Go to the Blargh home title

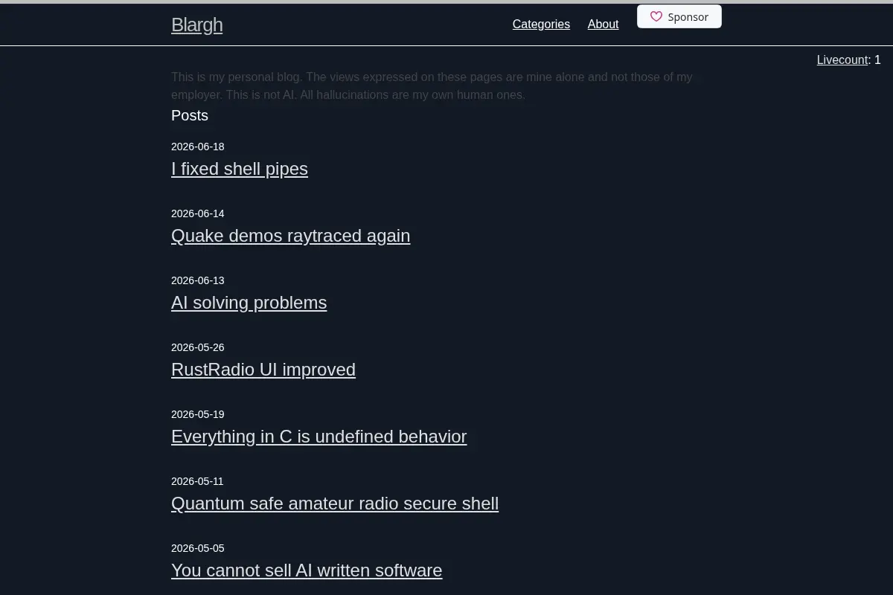pos(196,25)
